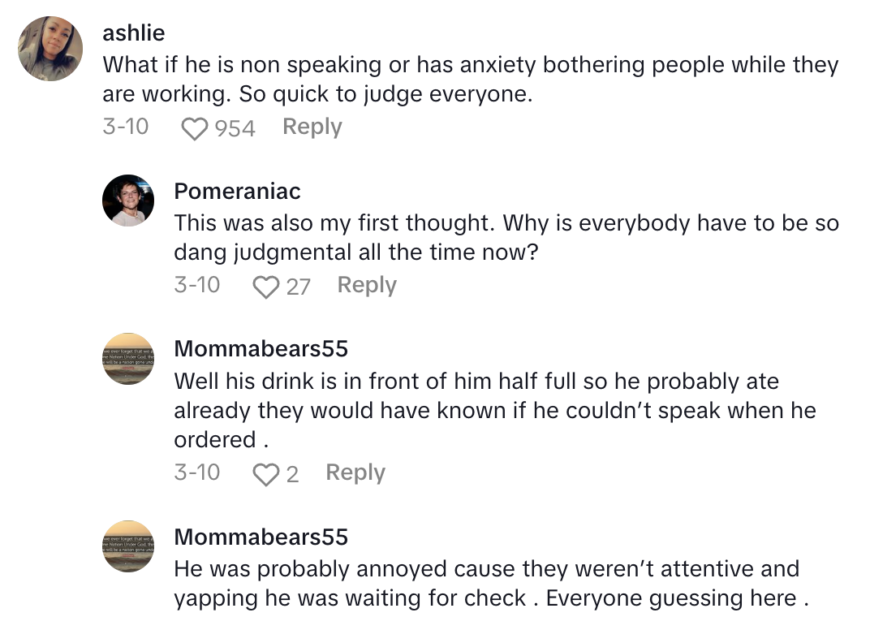Image resolution: width=870 pixels, height=617 pixels.
Task: Open ashlie's profile picture
Action: coord(50,49)
